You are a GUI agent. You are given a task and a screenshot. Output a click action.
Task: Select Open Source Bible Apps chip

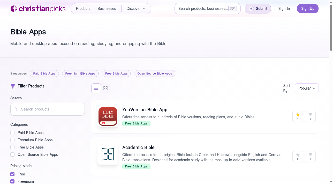[x=155, y=73]
